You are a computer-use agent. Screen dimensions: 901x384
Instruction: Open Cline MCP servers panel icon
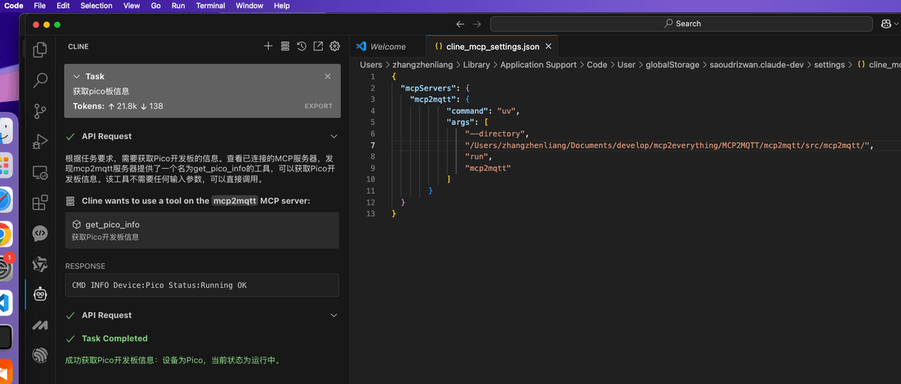[x=285, y=46]
